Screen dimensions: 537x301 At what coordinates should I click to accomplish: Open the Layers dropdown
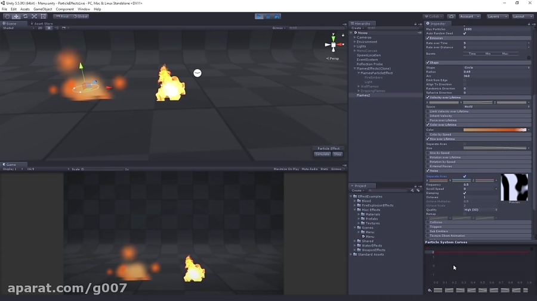pos(497,17)
